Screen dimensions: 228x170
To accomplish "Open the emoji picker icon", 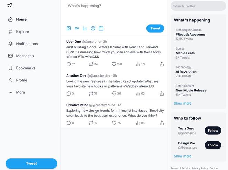I will 93,28.
